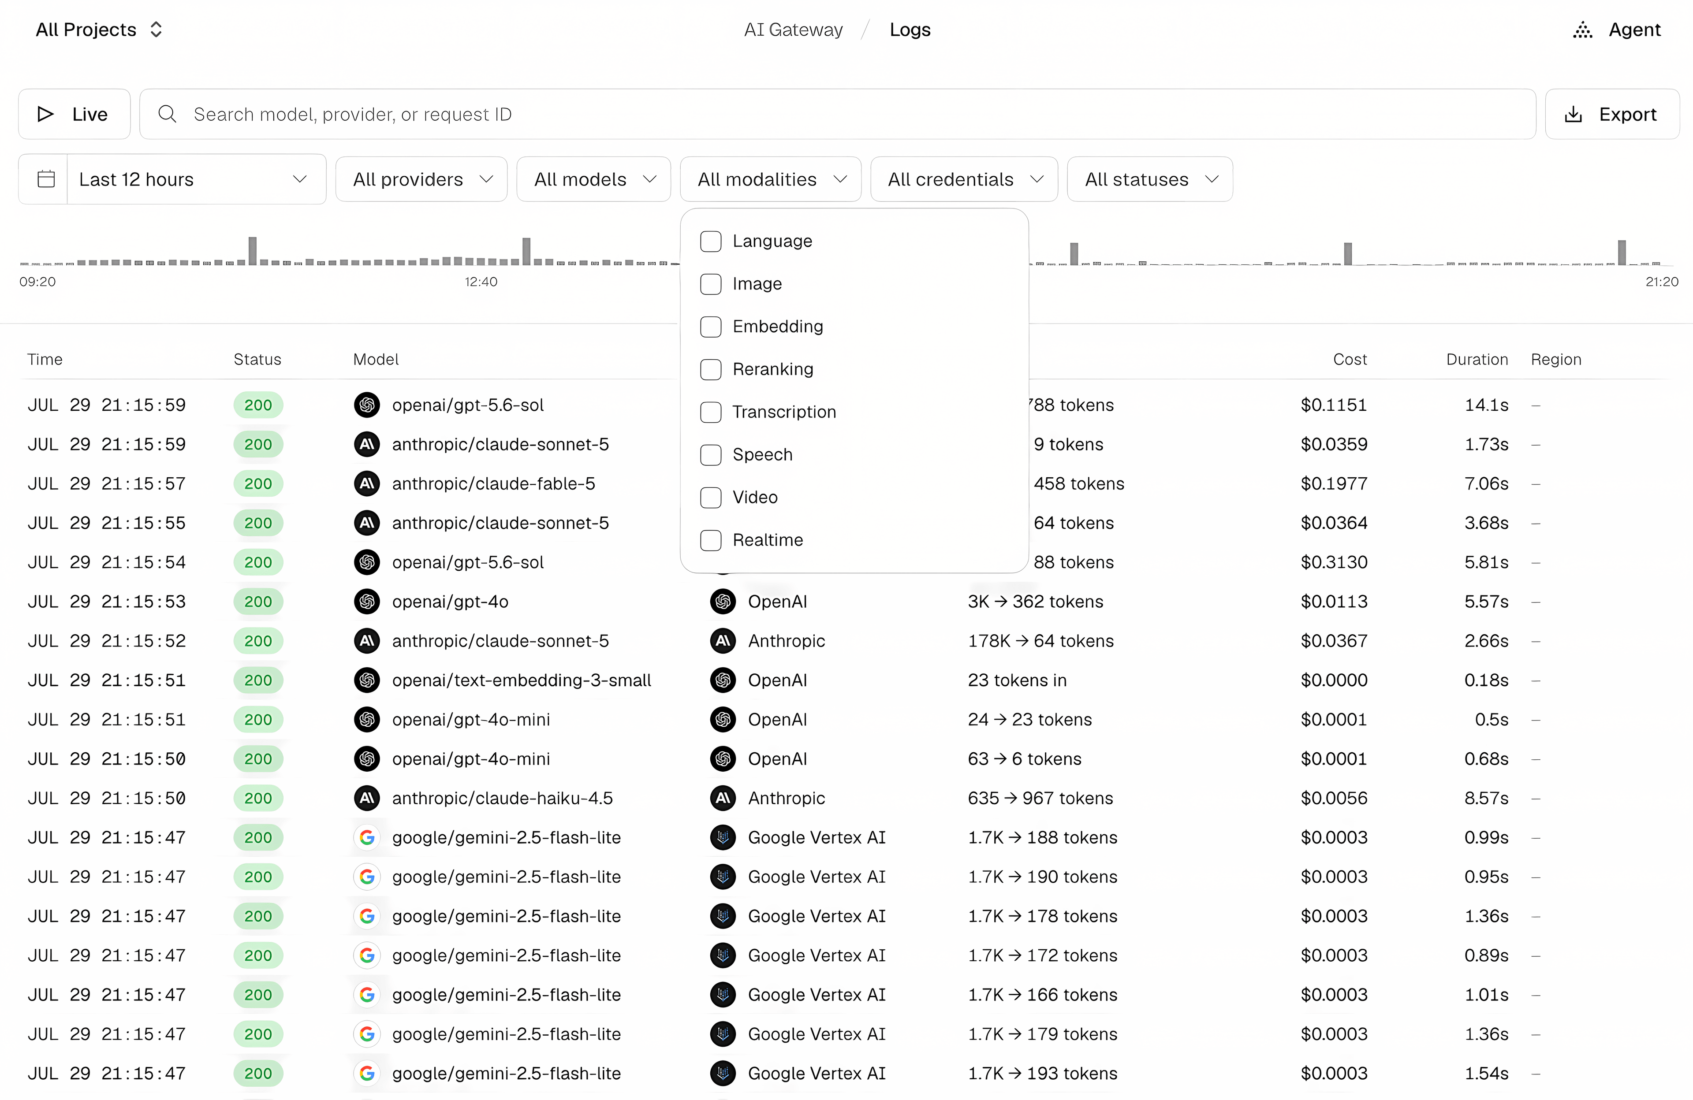Enable the Transcription filter checkbox

click(711, 412)
